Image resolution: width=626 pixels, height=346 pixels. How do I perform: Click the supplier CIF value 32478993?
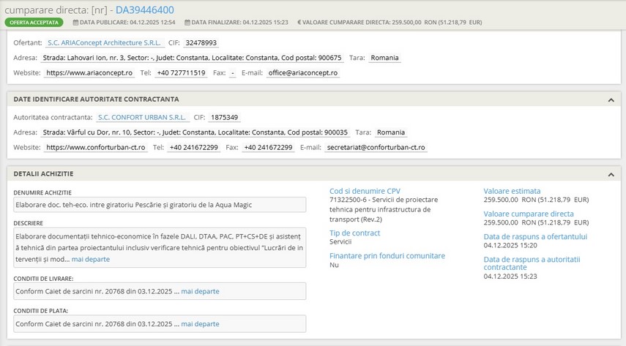point(201,43)
